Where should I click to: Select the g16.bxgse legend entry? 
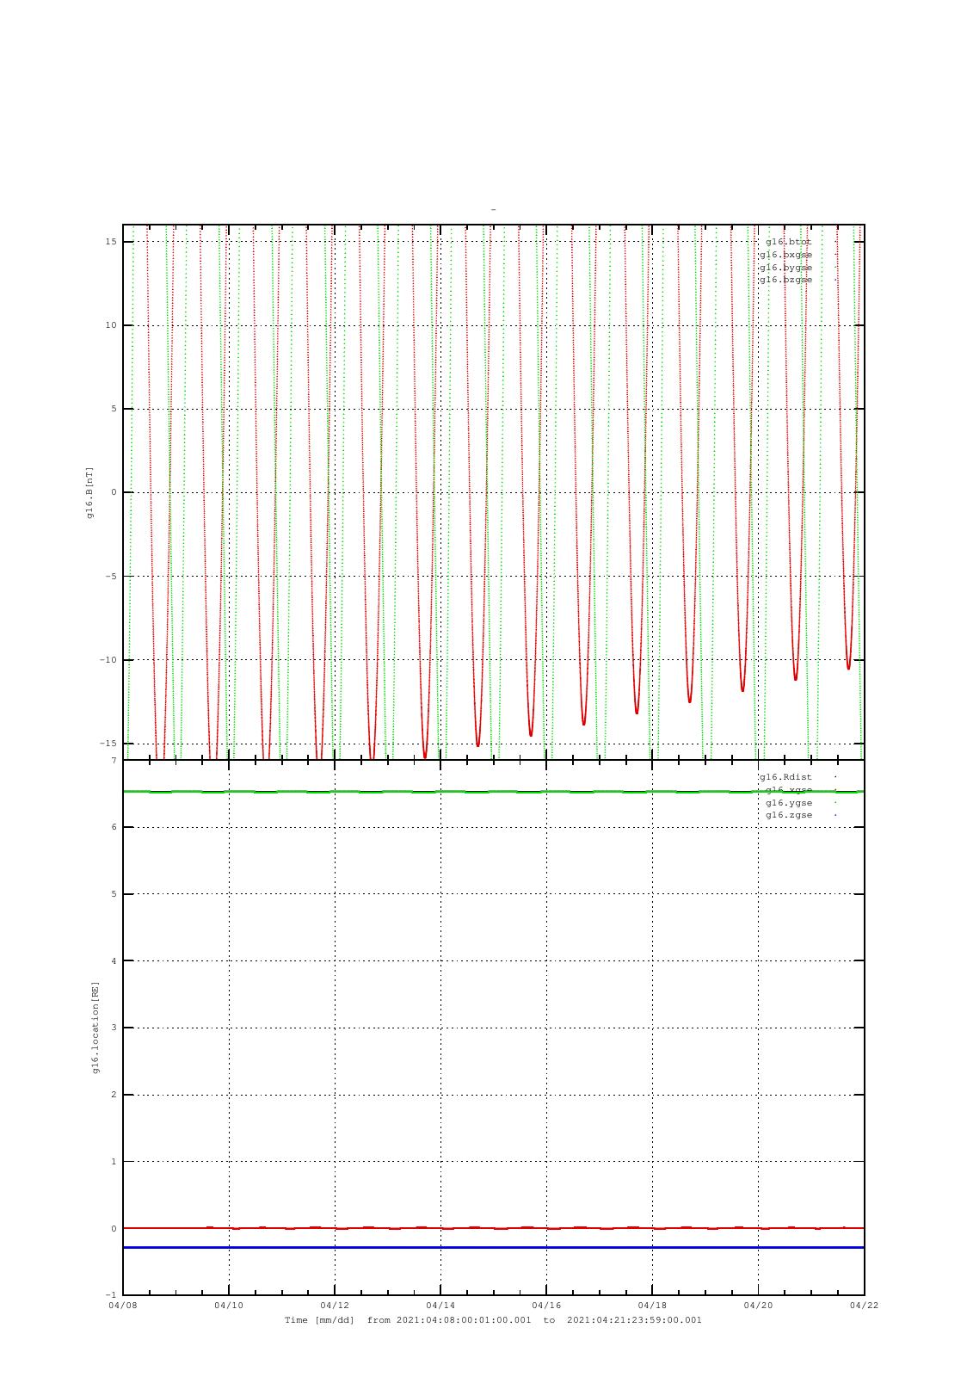tap(785, 255)
